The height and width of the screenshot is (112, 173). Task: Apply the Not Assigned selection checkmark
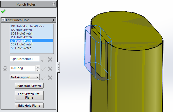click(x=43, y=77)
